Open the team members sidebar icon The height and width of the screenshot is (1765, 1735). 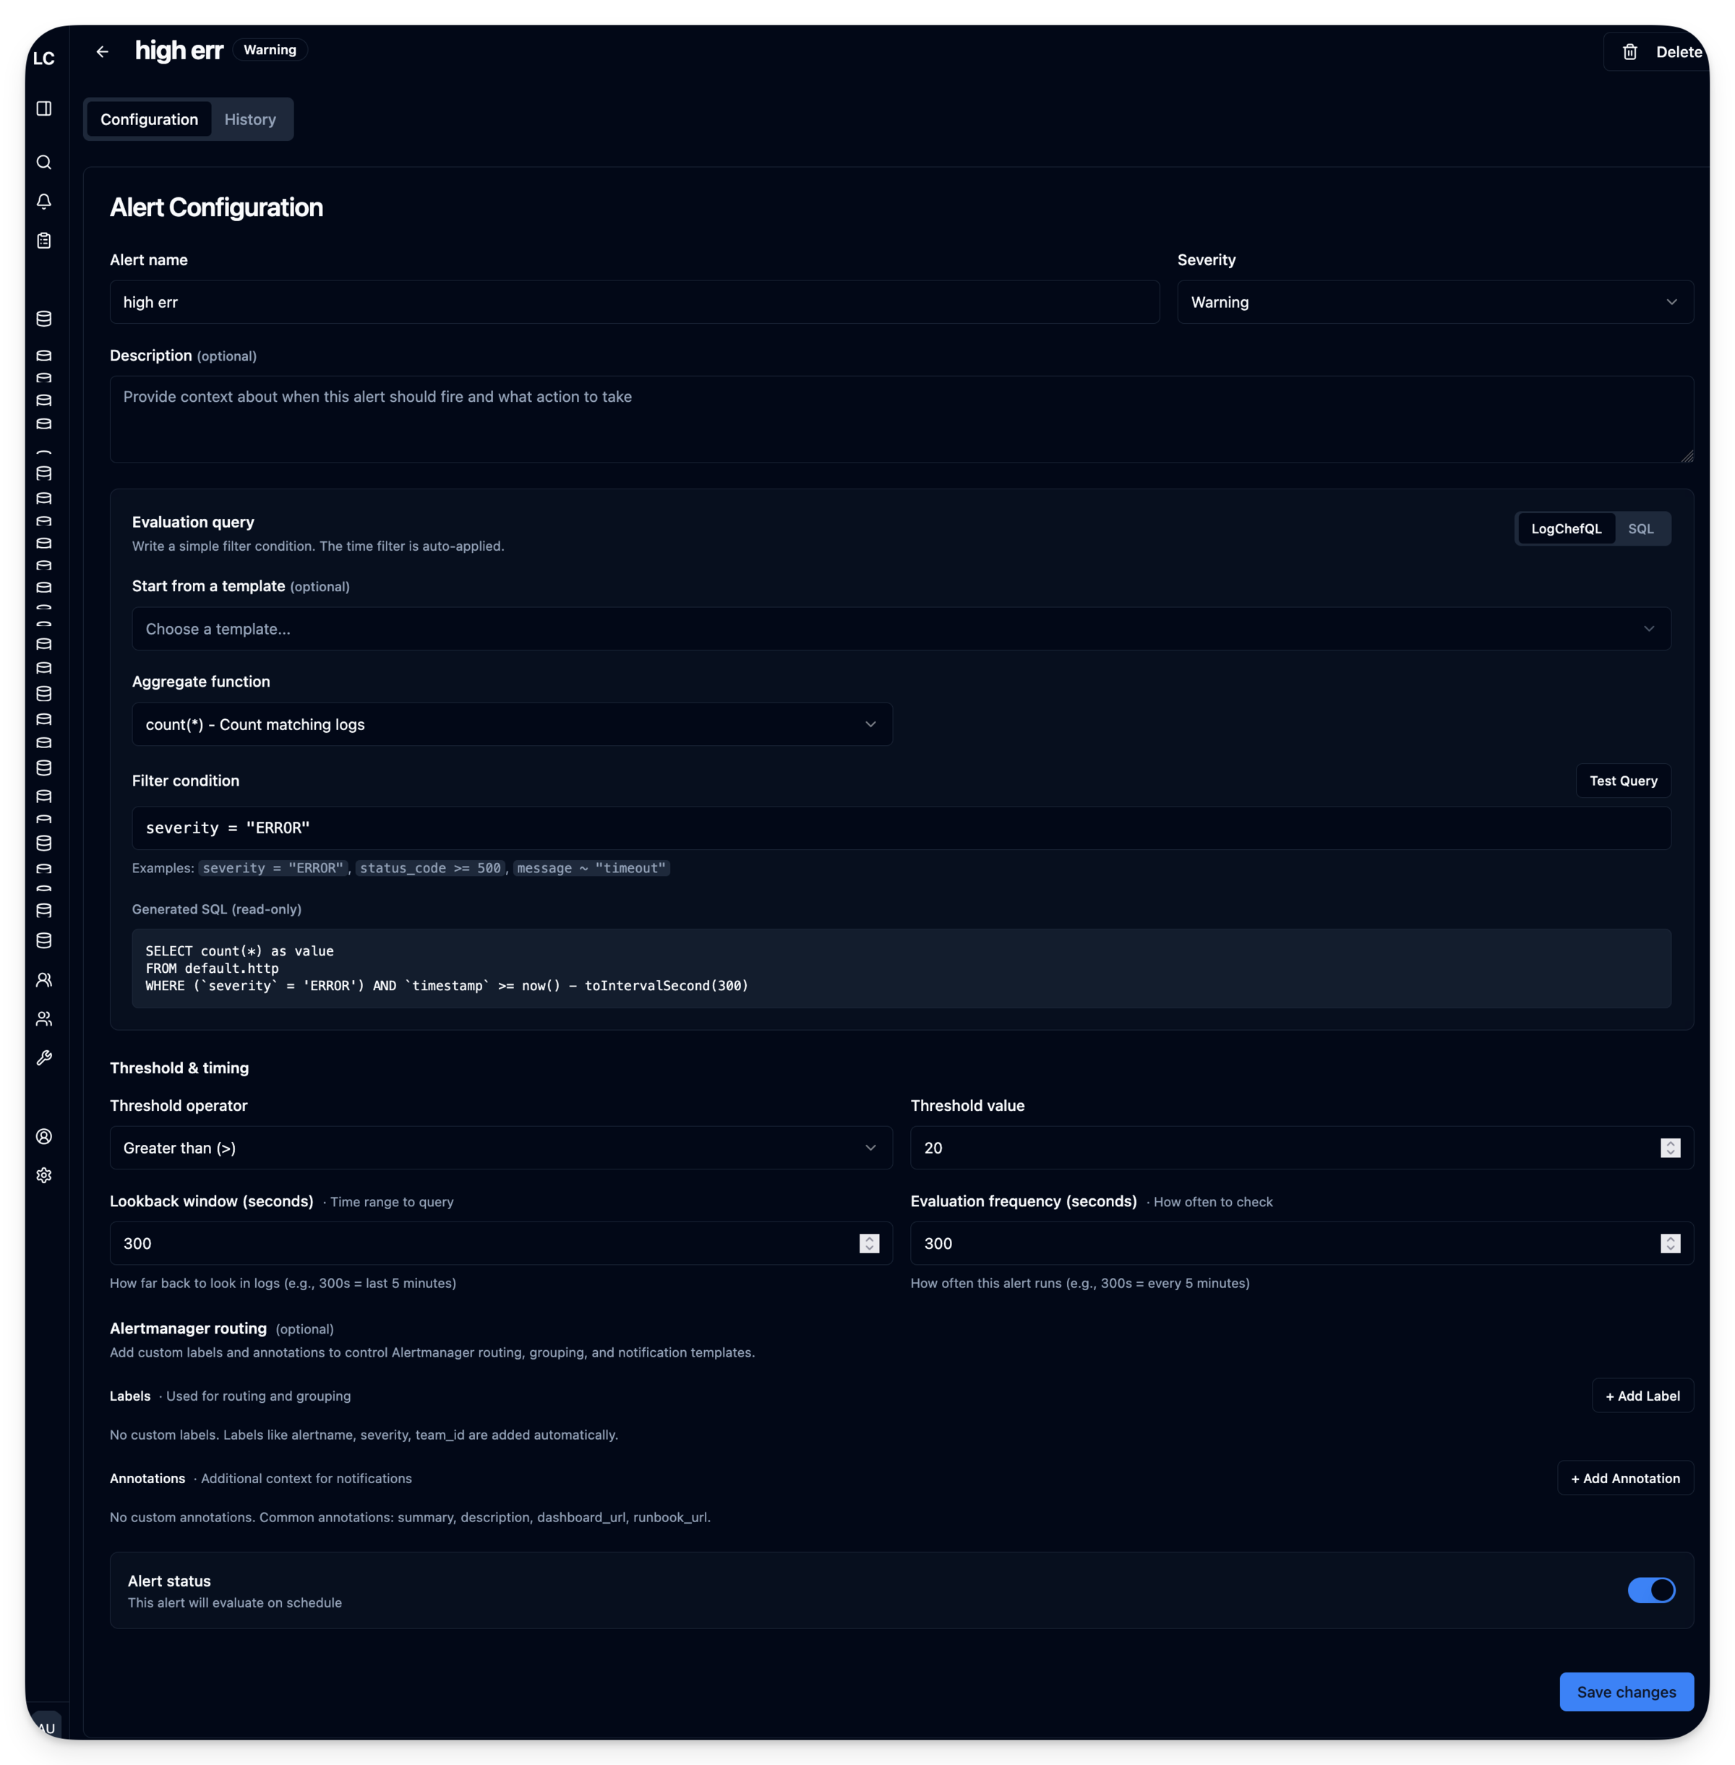tap(44, 1018)
